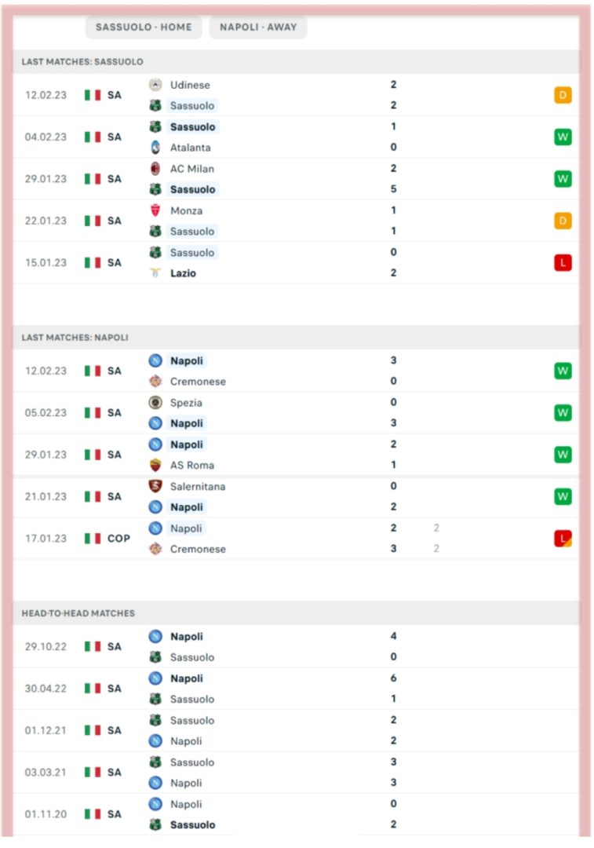
Task: Click the Monza club crest icon
Action: pyautogui.click(x=155, y=210)
